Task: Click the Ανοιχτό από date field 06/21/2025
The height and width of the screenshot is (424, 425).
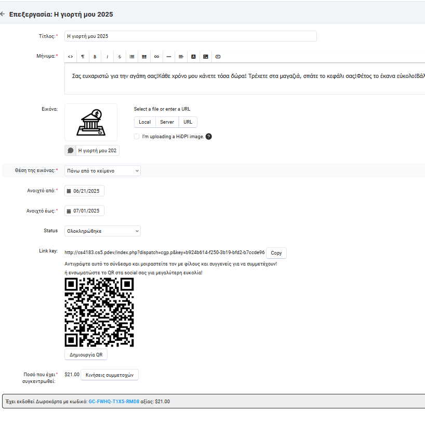Action: (x=84, y=191)
